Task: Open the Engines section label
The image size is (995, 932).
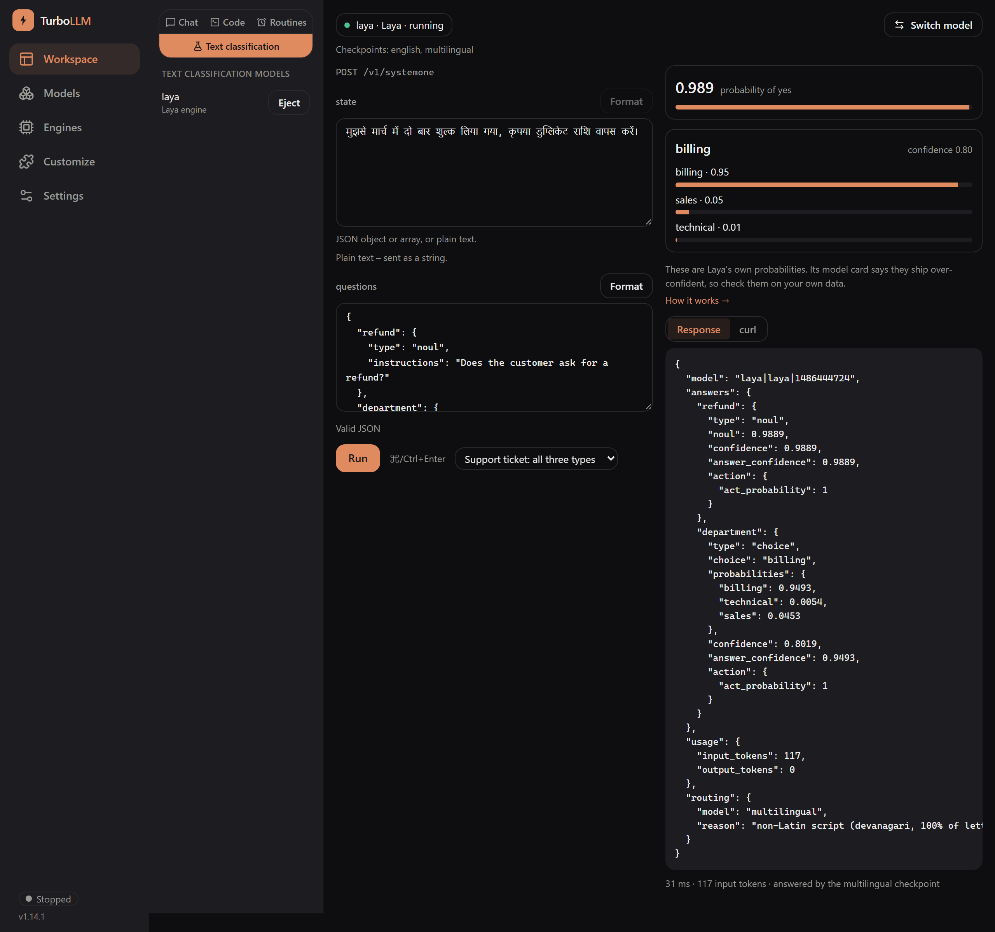Action: pyautogui.click(x=63, y=127)
